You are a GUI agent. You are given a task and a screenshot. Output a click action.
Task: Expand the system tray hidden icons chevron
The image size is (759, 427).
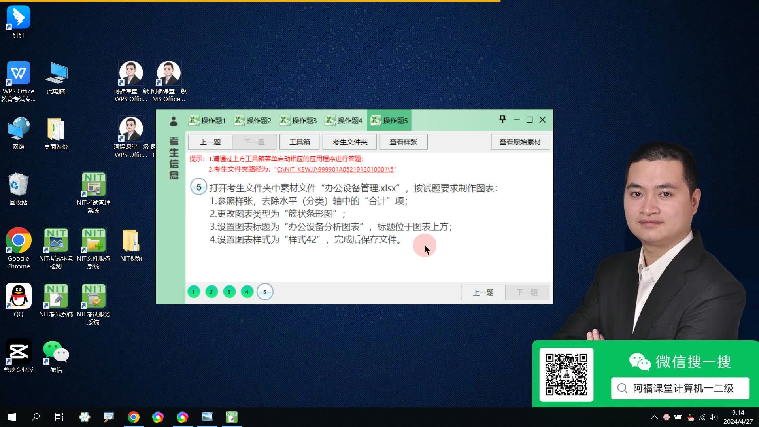[x=655, y=417]
